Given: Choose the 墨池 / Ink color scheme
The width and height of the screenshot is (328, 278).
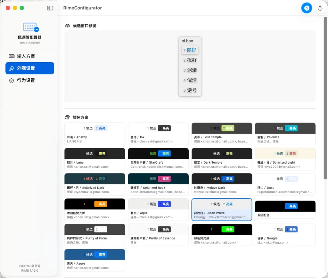Looking at the screenshot, I should point(158,134).
